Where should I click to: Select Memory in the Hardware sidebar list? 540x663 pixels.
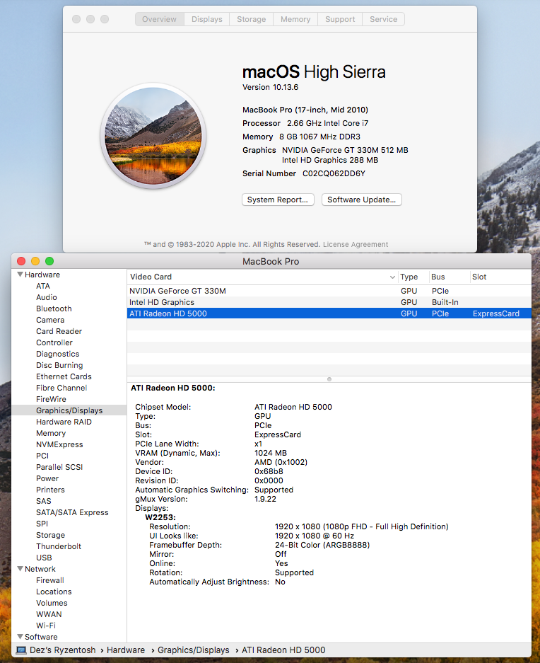click(x=51, y=434)
